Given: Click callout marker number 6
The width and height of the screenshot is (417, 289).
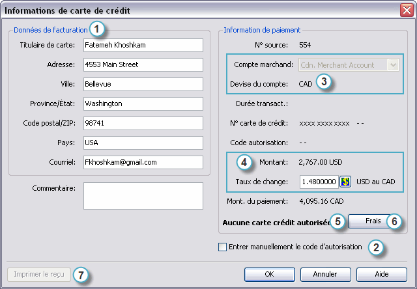Looking at the screenshot, I should point(395,221).
